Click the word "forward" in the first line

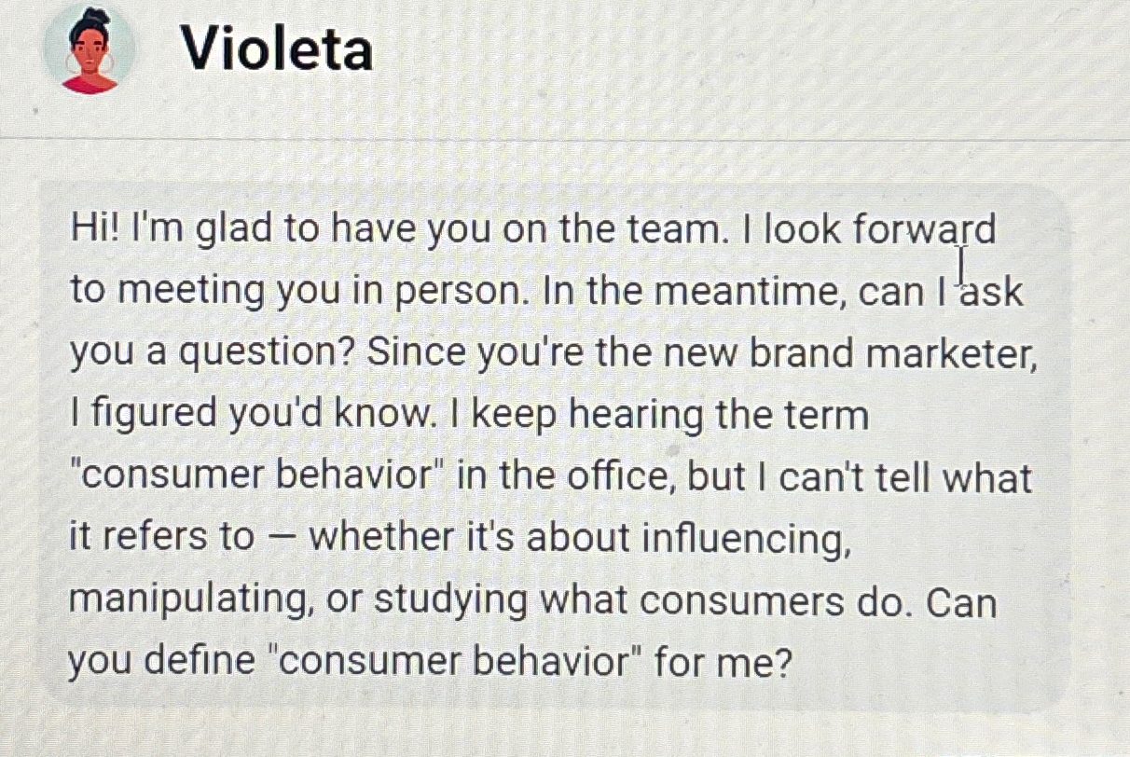pyautogui.click(x=925, y=230)
